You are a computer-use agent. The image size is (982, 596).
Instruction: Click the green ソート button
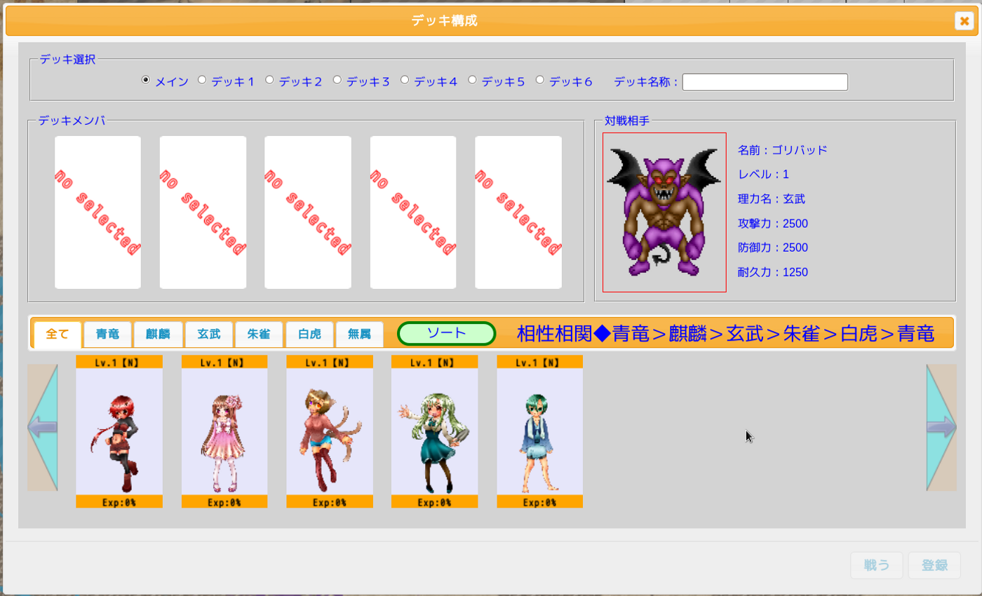447,334
